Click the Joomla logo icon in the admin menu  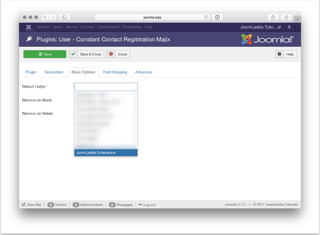(29, 27)
